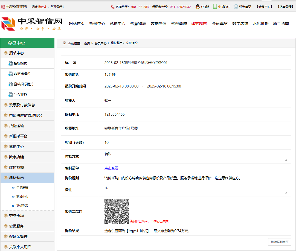Screen dimensions: 296x251
Task: Select the 建材超市 navigation tab
Action: point(199,24)
